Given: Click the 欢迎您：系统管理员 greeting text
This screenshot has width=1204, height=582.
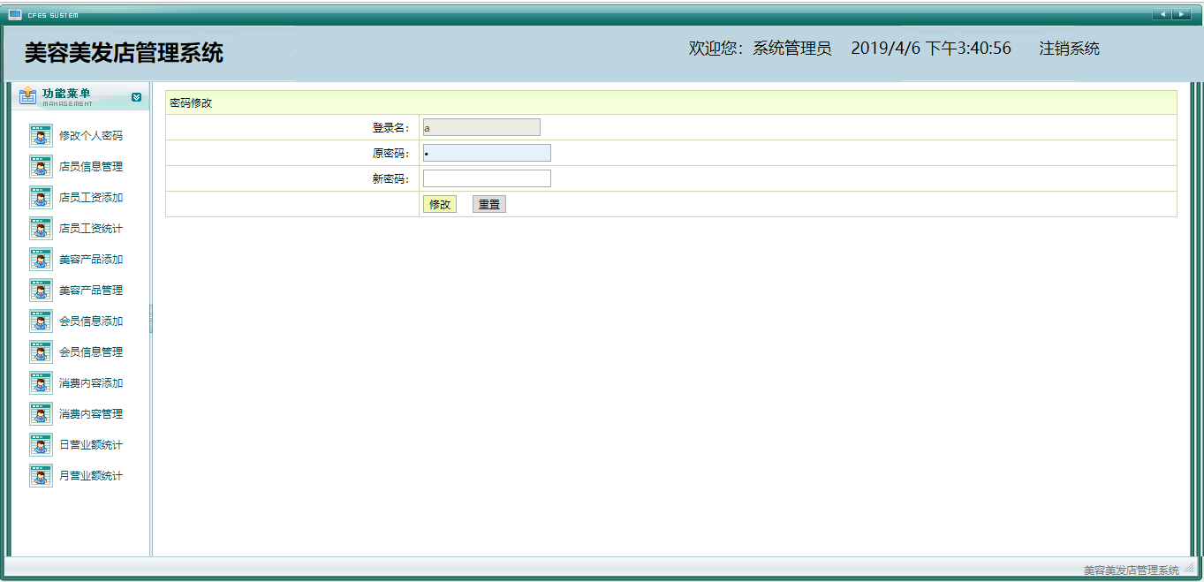Looking at the screenshot, I should coord(761,49).
